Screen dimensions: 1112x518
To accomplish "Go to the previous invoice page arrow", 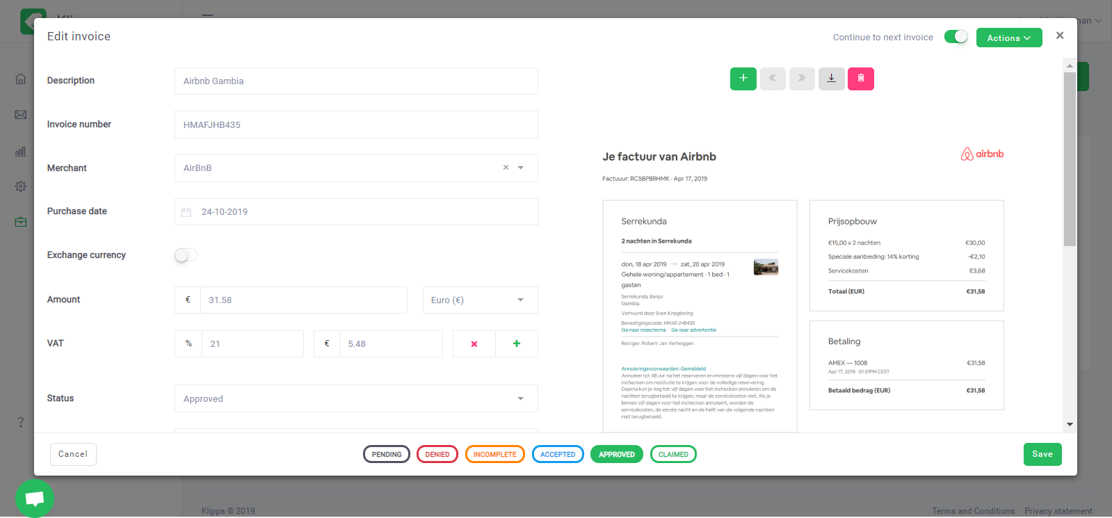I will [773, 79].
